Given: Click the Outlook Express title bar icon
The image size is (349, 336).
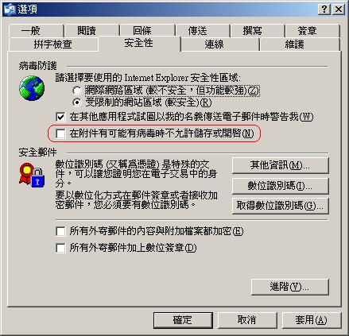Looking at the screenshot, I should [x=10, y=10].
